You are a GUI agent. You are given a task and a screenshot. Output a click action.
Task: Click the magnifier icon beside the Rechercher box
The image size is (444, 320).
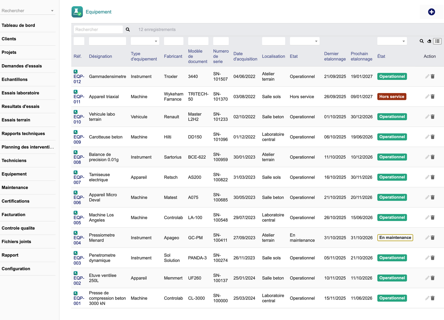[128, 30]
